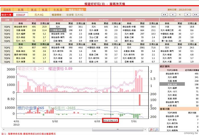The width and height of the screenshot is (199, 135).
Task: Click the 20130704 date column header
Action: tap(68, 20)
